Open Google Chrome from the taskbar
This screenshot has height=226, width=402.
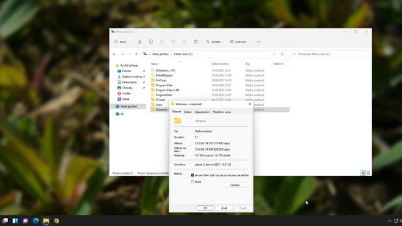coord(56,220)
